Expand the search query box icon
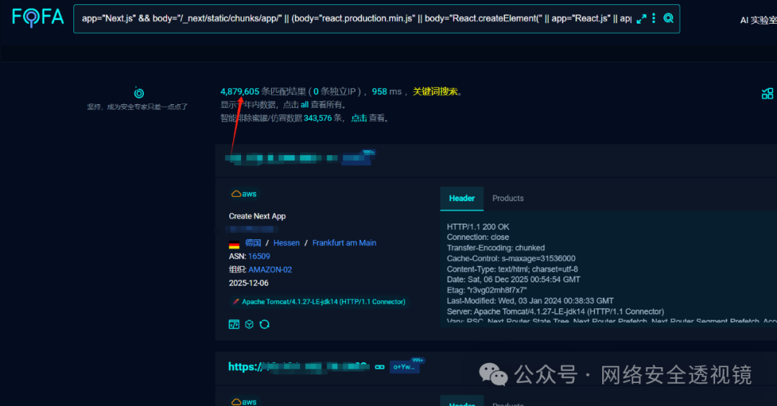The image size is (777, 406). pyautogui.click(x=641, y=19)
